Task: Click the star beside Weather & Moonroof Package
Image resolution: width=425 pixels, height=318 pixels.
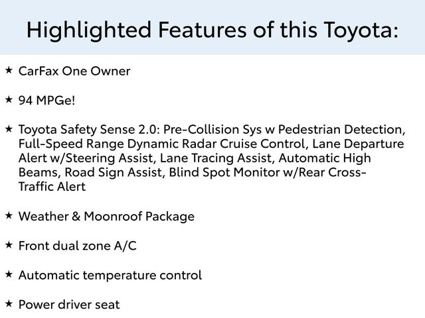Action: tap(8, 215)
